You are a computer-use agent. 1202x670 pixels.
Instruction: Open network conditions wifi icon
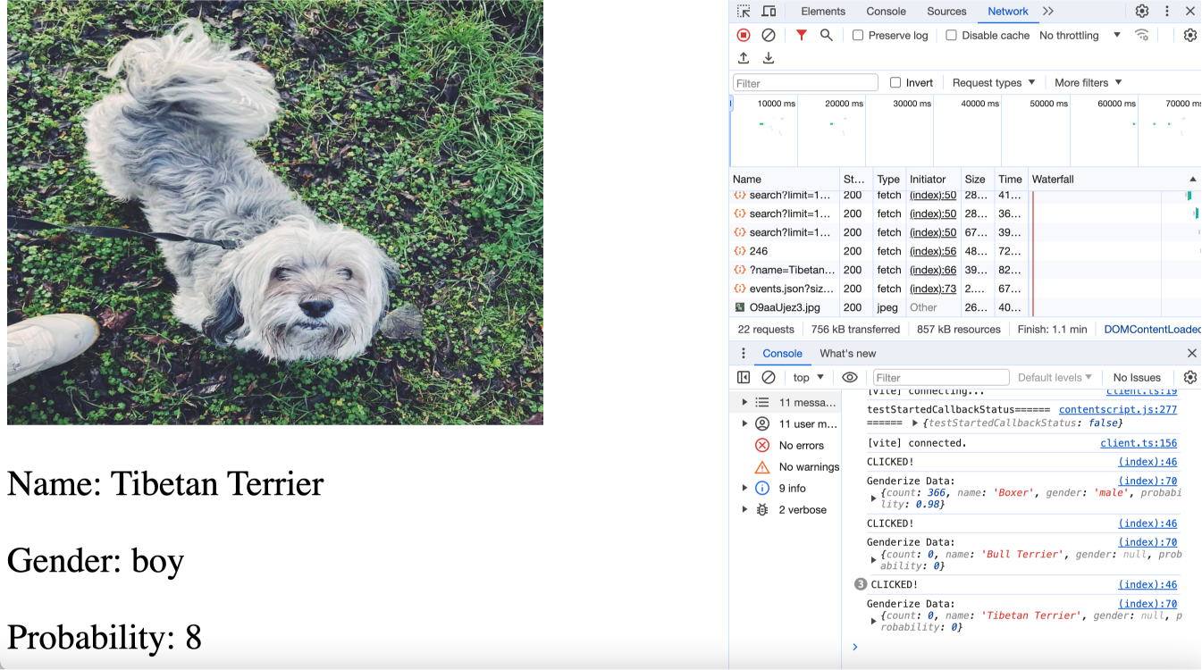coord(1142,35)
